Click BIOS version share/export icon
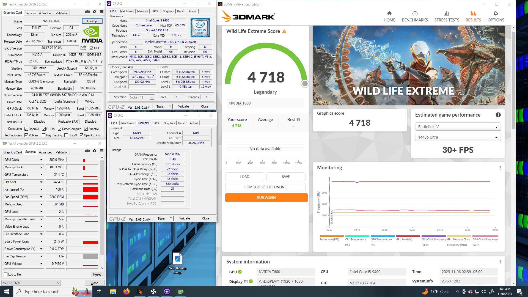Screen dimensions: 528x297 pyautogui.click(x=83, y=48)
